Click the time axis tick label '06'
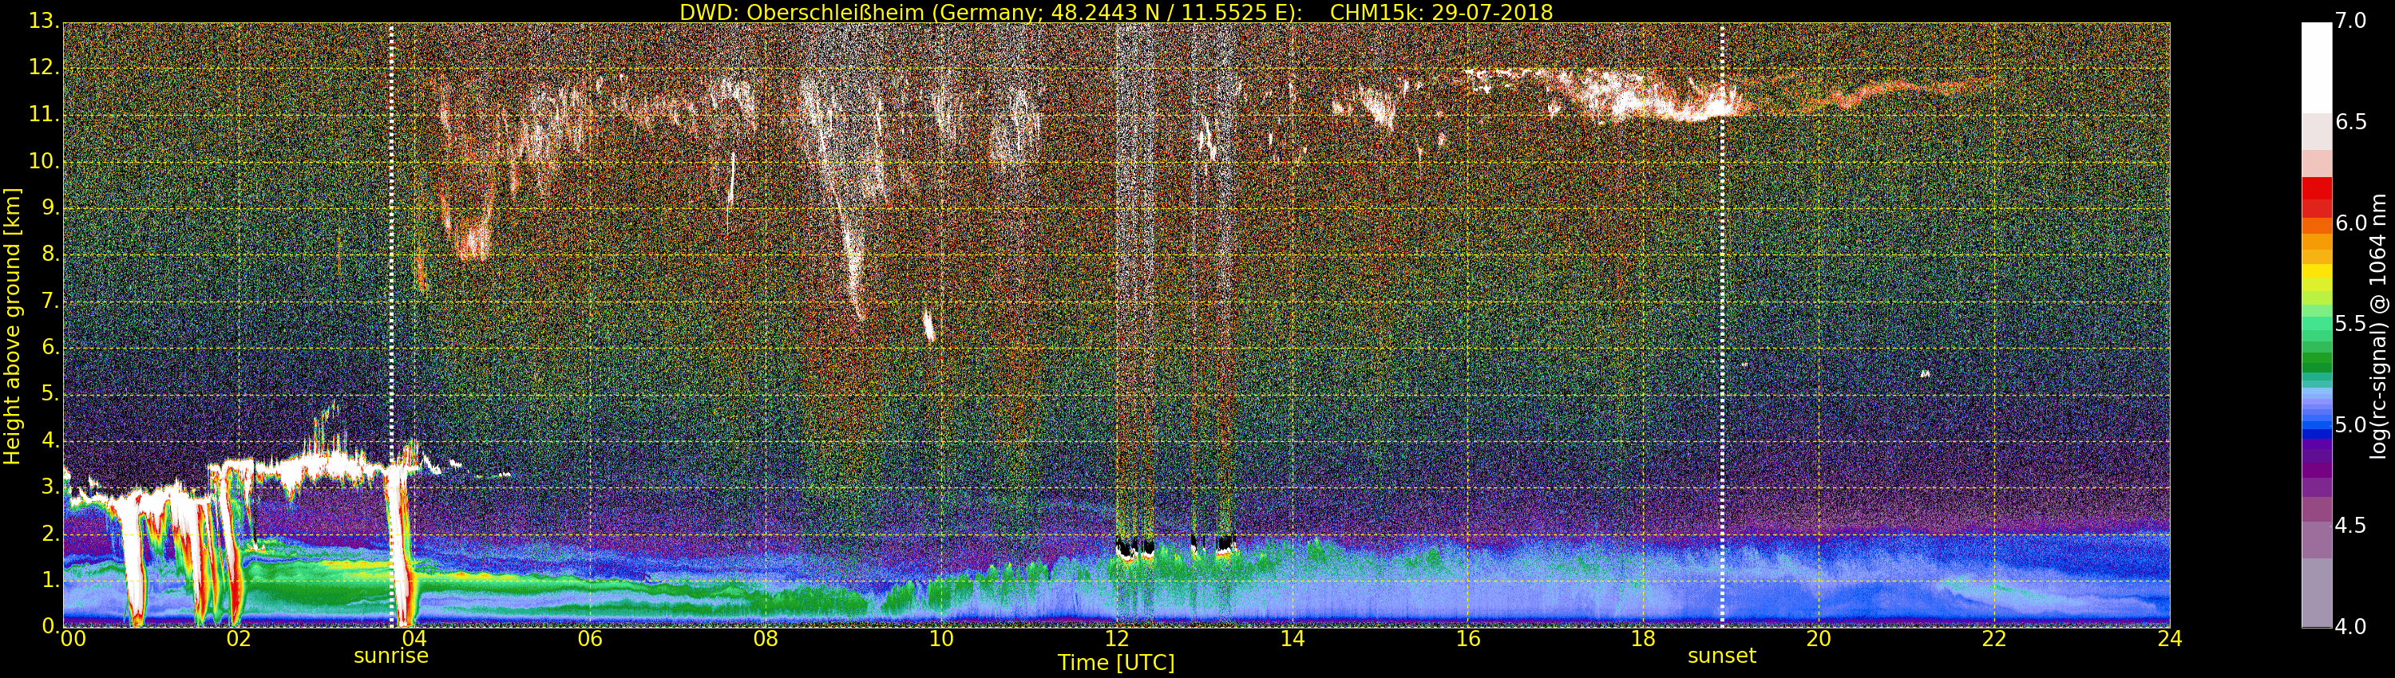The image size is (2395, 678). point(589,639)
